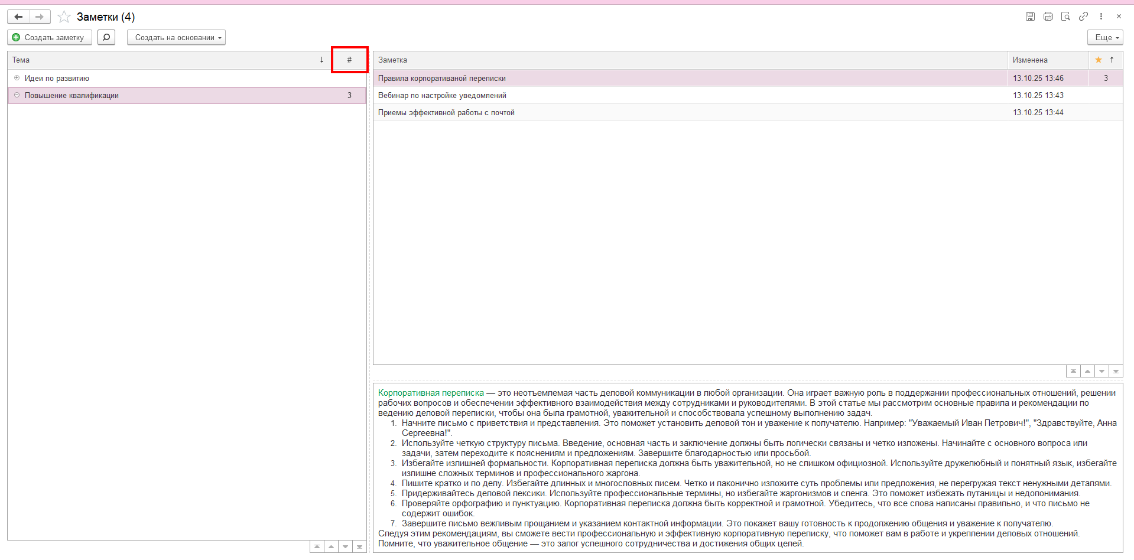Click the save diskette icon

[1030, 17]
